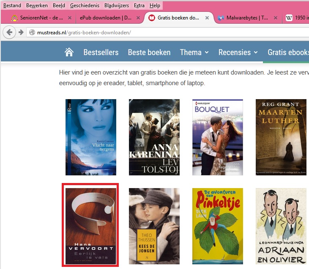309x269 pixels.
Task: Close the Malwarebytes tab
Action: 276,18
